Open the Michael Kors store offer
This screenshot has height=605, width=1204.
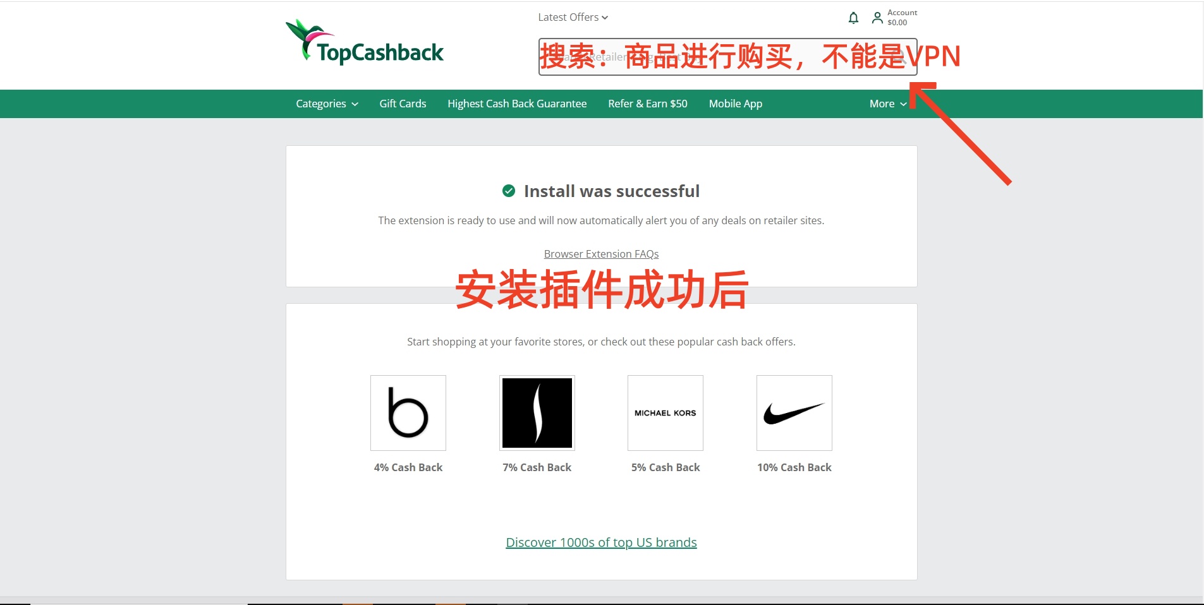tap(665, 412)
